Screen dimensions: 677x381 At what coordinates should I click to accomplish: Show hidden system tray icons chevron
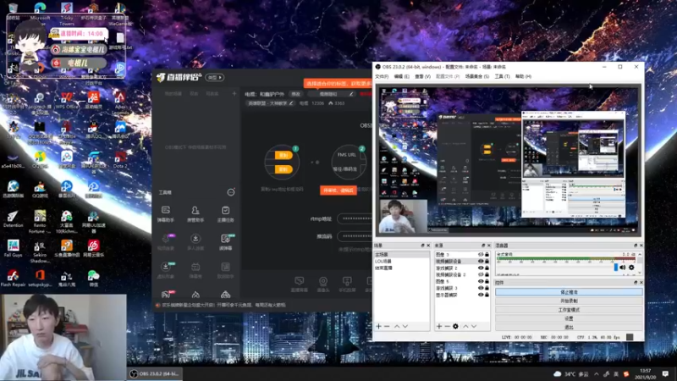(597, 373)
